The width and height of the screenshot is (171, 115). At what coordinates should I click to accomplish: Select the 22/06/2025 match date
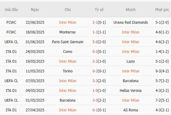tap(35, 22)
